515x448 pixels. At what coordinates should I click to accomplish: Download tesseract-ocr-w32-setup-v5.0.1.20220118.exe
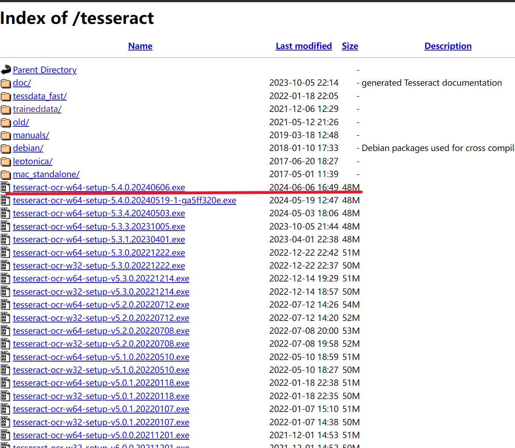coord(101,396)
